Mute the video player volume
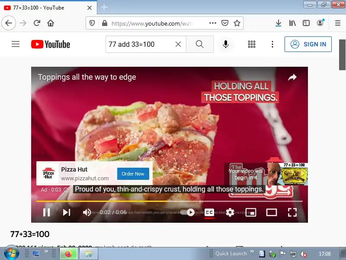 pyautogui.click(x=87, y=212)
